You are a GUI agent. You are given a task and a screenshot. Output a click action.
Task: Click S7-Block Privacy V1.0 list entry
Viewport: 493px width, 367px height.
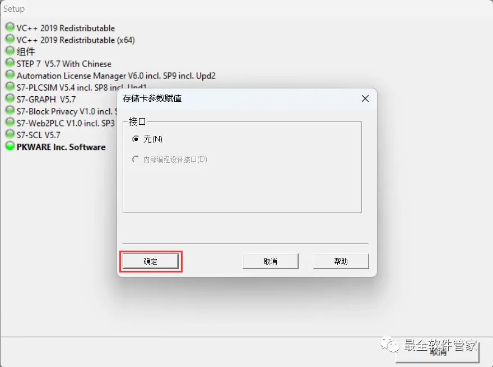pyautogui.click(x=67, y=111)
